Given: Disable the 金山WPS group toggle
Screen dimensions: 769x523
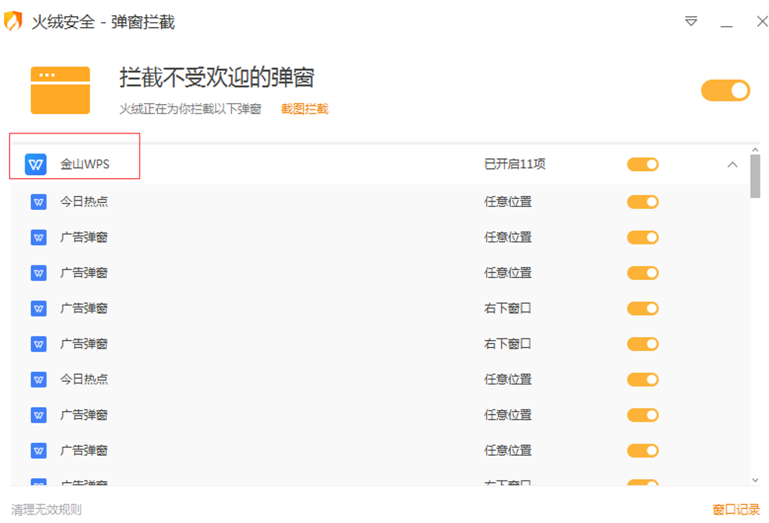Looking at the screenshot, I should [x=643, y=164].
